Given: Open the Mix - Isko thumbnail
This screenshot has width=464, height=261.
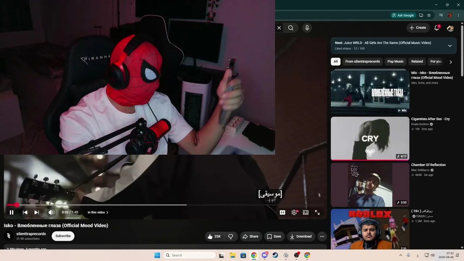Looking at the screenshot, I should (370, 92).
